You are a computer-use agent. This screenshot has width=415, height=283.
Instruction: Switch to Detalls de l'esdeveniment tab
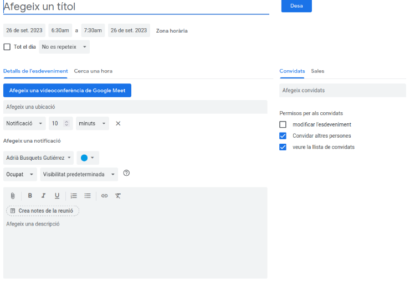(x=35, y=71)
